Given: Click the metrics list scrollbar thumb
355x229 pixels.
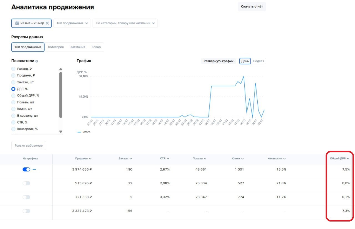Looking at the screenshot, I should [x=61, y=95].
